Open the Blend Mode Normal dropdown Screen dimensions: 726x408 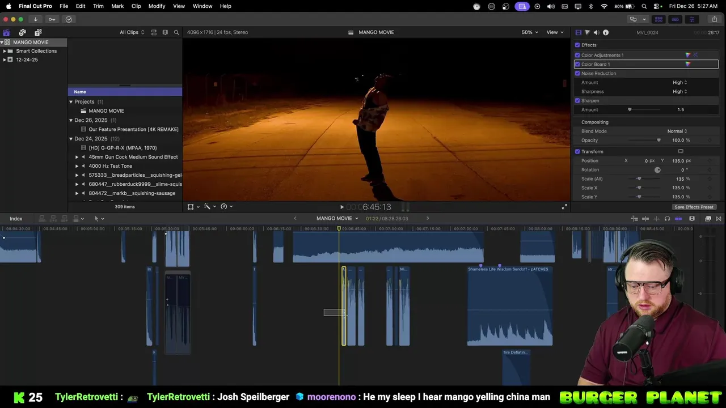coord(677,131)
